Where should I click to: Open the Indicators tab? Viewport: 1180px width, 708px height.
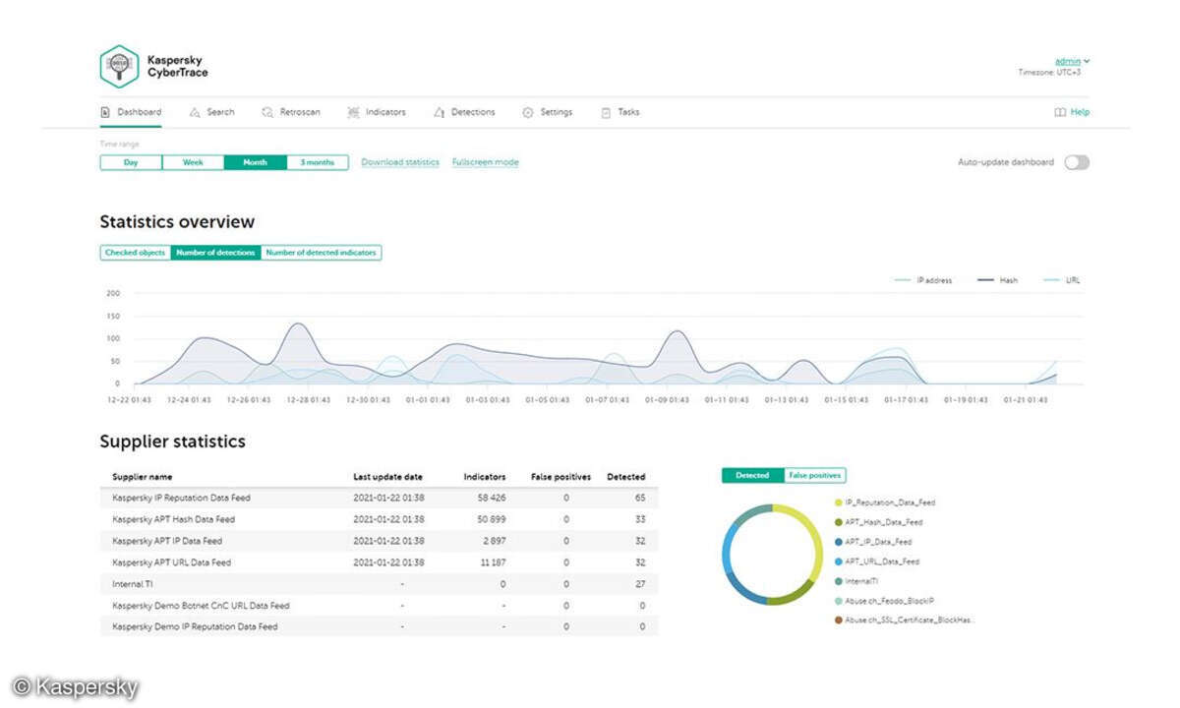point(377,112)
